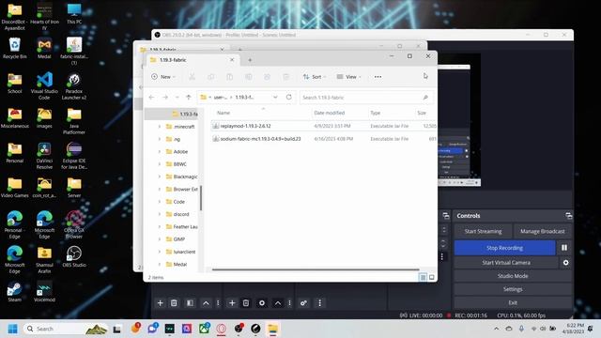Select Opera GX Browser desktop icon
This screenshot has height=338, width=601.
point(74,225)
